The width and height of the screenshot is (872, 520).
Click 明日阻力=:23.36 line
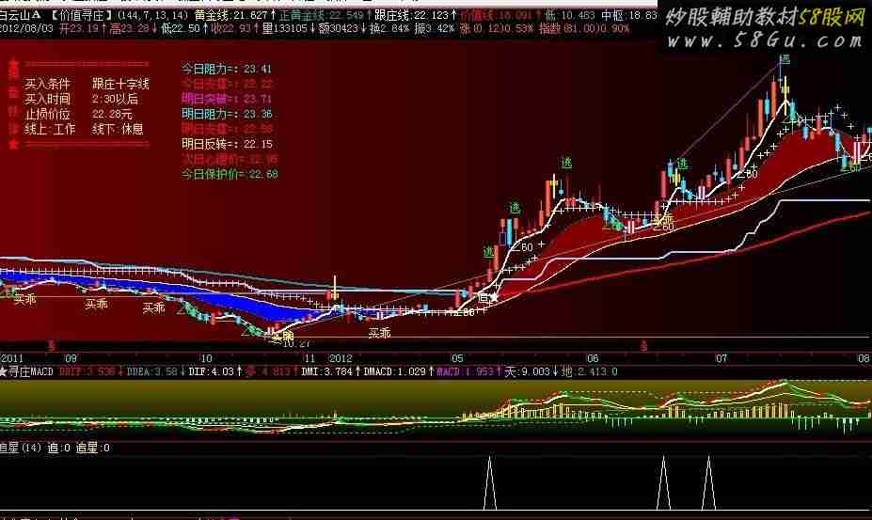(x=227, y=114)
